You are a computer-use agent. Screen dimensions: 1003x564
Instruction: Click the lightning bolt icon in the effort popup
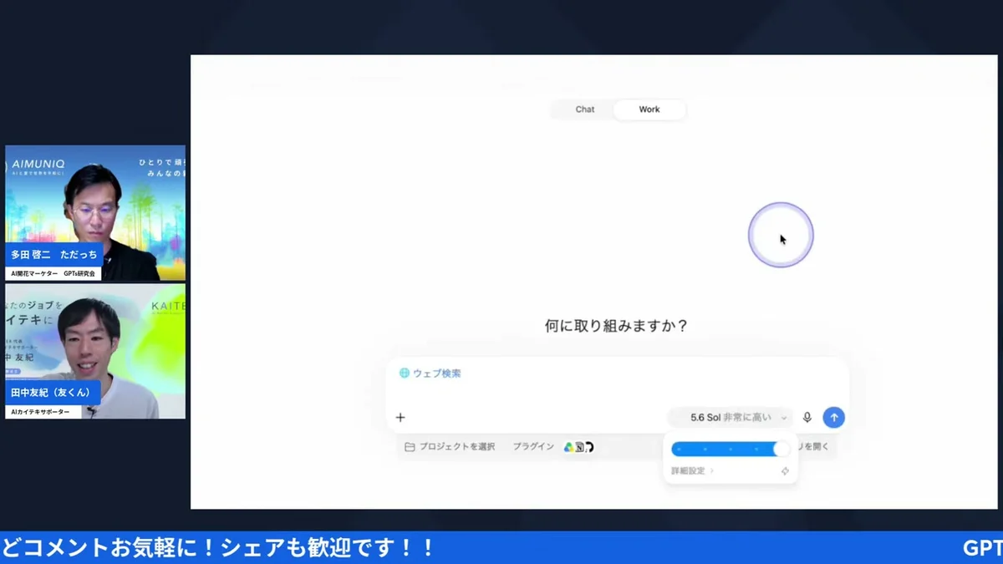point(785,471)
